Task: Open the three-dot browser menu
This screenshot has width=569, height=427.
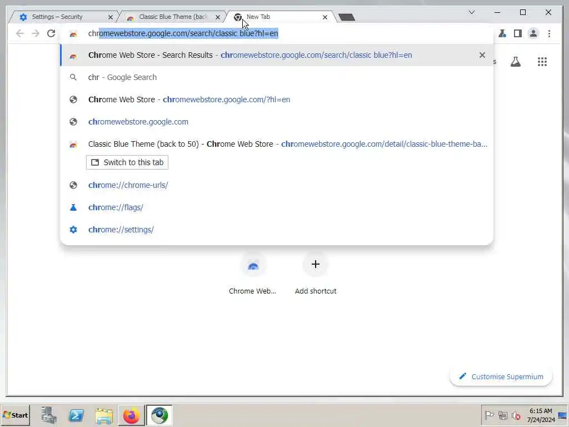Action: pyautogui.click(x=549, y=33)
